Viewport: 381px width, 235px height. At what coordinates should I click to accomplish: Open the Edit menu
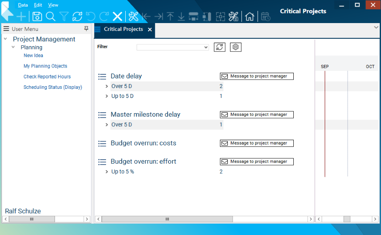point(38,5)
